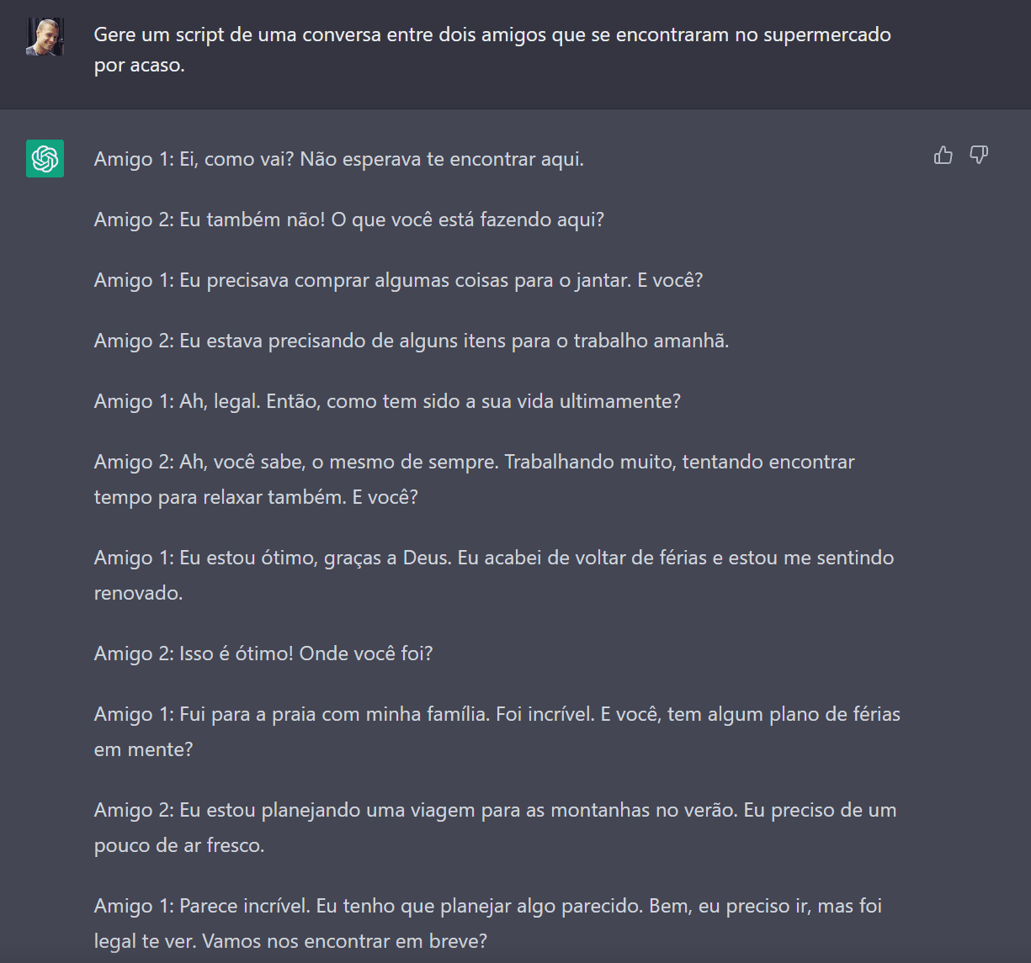This screenshot has width=1031, height=963.
Task: Select the ChatGPT assistant avatar
Action: coord(44,158)
